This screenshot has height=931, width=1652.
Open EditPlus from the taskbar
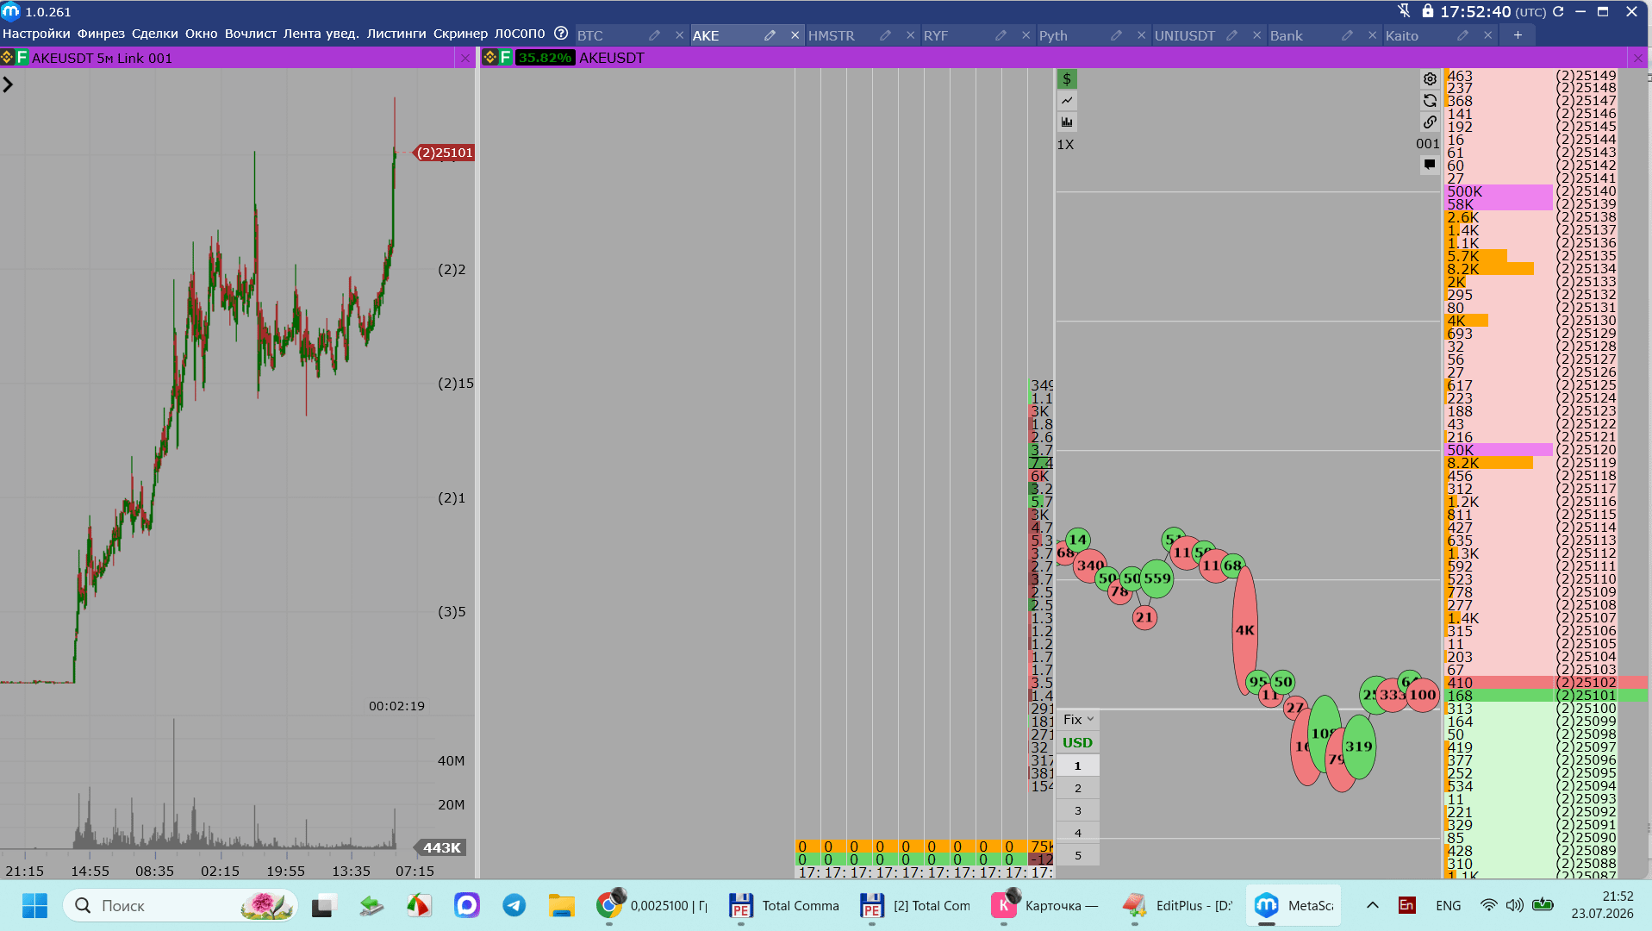coord(1178,905)
